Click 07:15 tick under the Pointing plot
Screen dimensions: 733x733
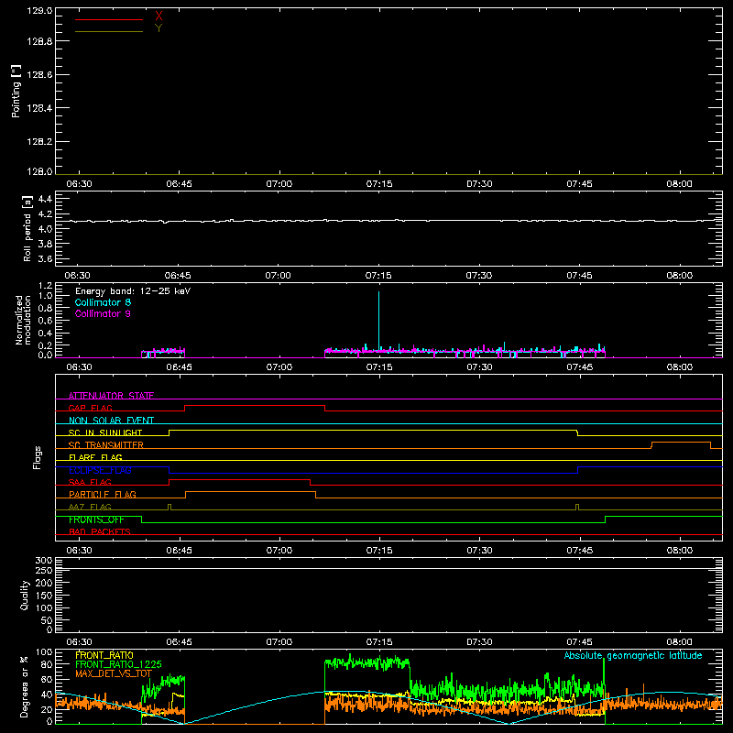pyautogui.click(x=379, y=184)
